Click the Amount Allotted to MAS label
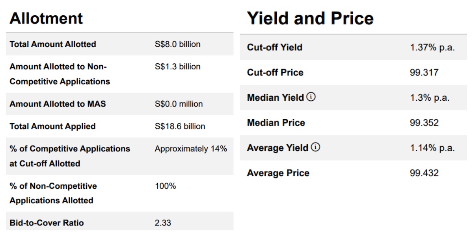This screenshot has height=236, width=473. coord(58,104)
